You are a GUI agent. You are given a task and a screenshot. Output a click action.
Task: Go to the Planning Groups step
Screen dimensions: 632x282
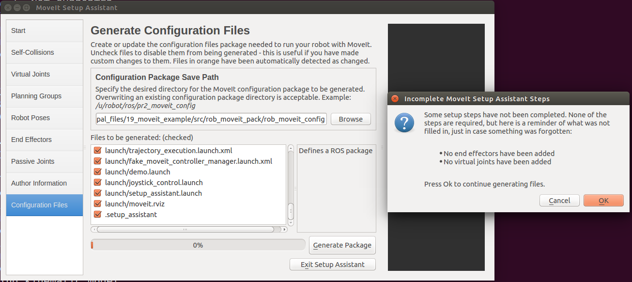coord(45,96)
